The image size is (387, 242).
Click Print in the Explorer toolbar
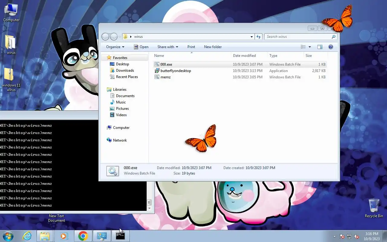click(x=191, y=47)
